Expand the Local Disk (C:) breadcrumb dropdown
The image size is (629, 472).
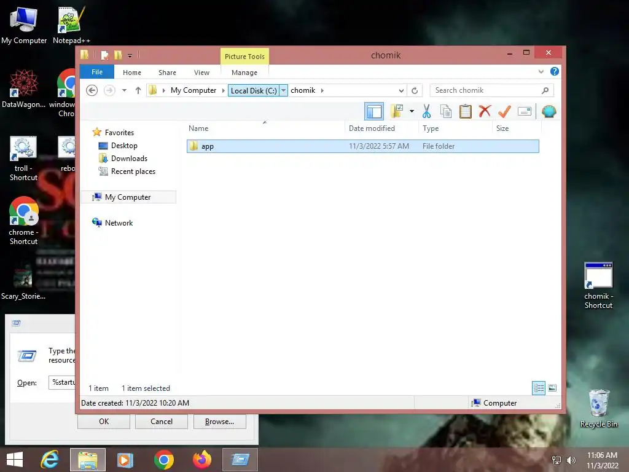[x=283, y=90]
